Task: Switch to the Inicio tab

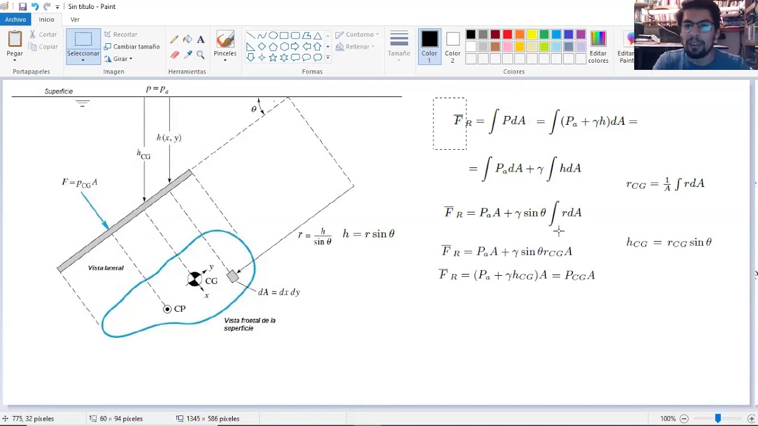Action: [47, 20]
